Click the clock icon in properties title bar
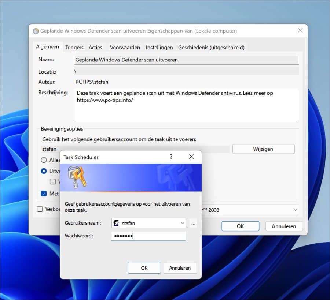This screenshot has width=330, height=300. (x=36, y=31)
